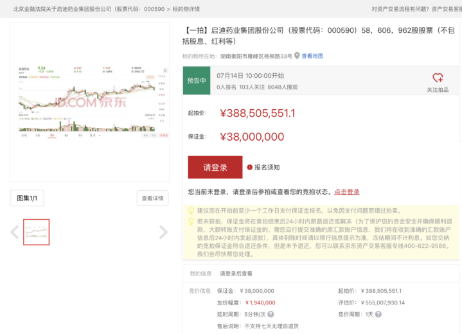
Task: Click the large stock chart image
Action: tap(90, 103)
